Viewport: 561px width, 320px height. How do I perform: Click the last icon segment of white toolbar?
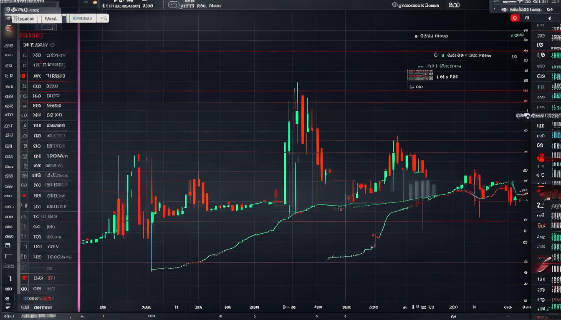pos(104,18)
